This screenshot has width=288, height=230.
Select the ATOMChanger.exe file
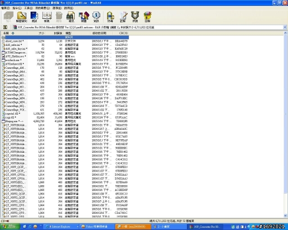[x=65, y=53]
